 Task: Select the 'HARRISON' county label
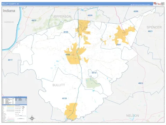click(9, 22)
